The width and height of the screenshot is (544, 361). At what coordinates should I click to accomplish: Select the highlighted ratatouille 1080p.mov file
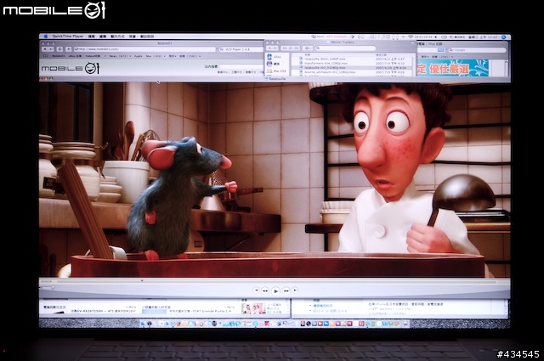[325, 68]
